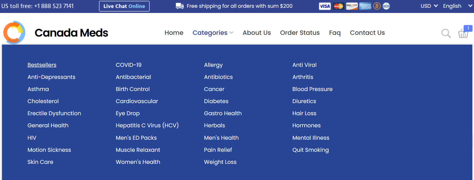Open the Contact Us page
This screenshot has width=474, height=180.
tap(367, 33)
